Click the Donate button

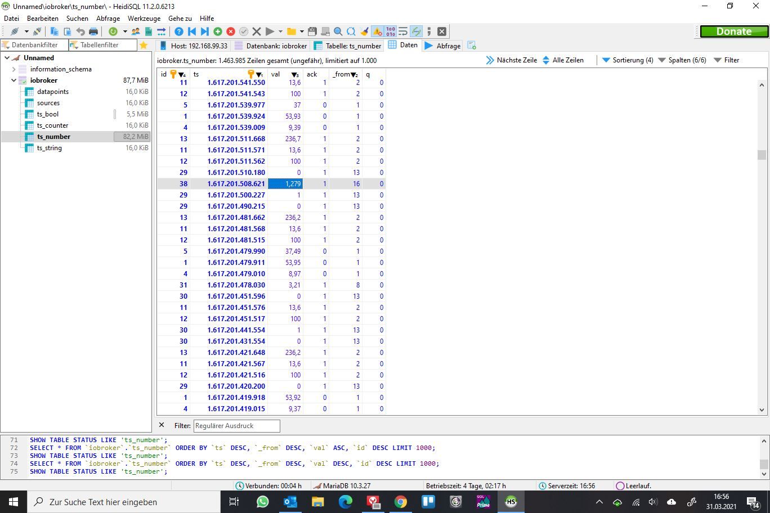733,31
